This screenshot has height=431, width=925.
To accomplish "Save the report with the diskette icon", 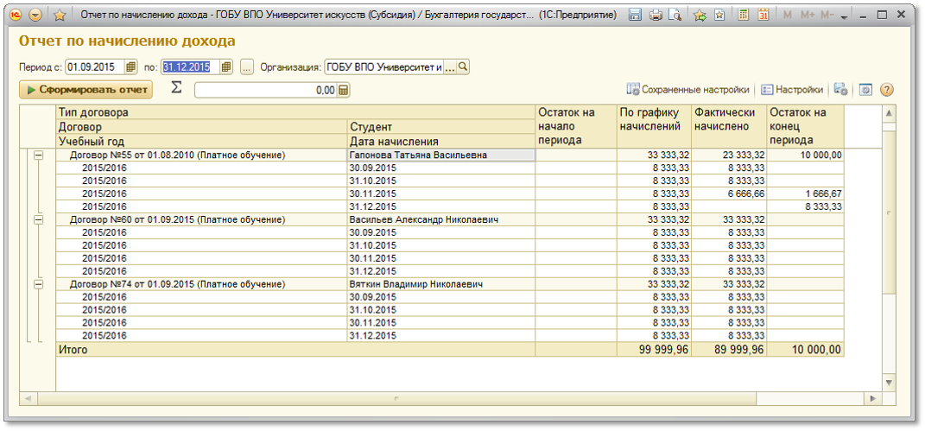I will point(636,16).
